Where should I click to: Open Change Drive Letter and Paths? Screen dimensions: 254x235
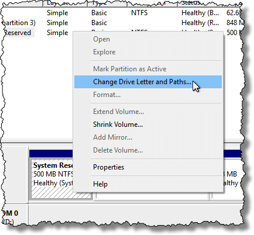pyautogui.click(x=148, y=82)
